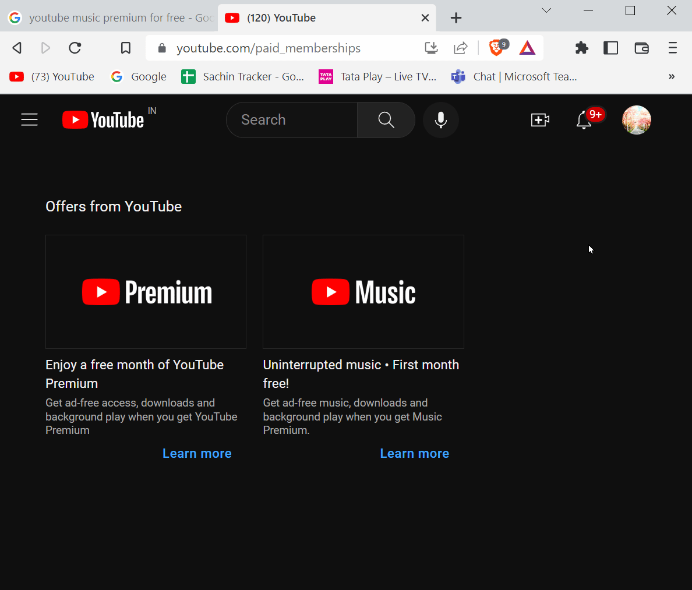
Task: Click the YouTube Premium offer thumbnail
Action: pos(146,292)
